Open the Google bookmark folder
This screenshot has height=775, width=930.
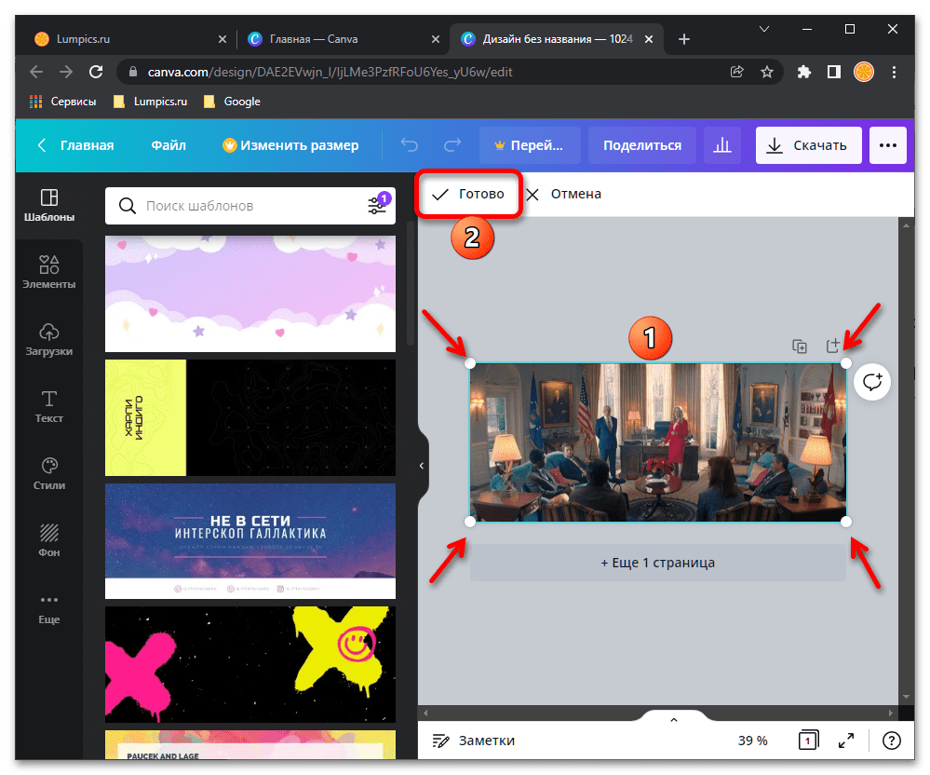tap(232, 102)
